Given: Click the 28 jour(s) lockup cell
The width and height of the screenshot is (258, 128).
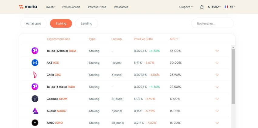Looking at the screenshot, I should [x=118, y=123].
